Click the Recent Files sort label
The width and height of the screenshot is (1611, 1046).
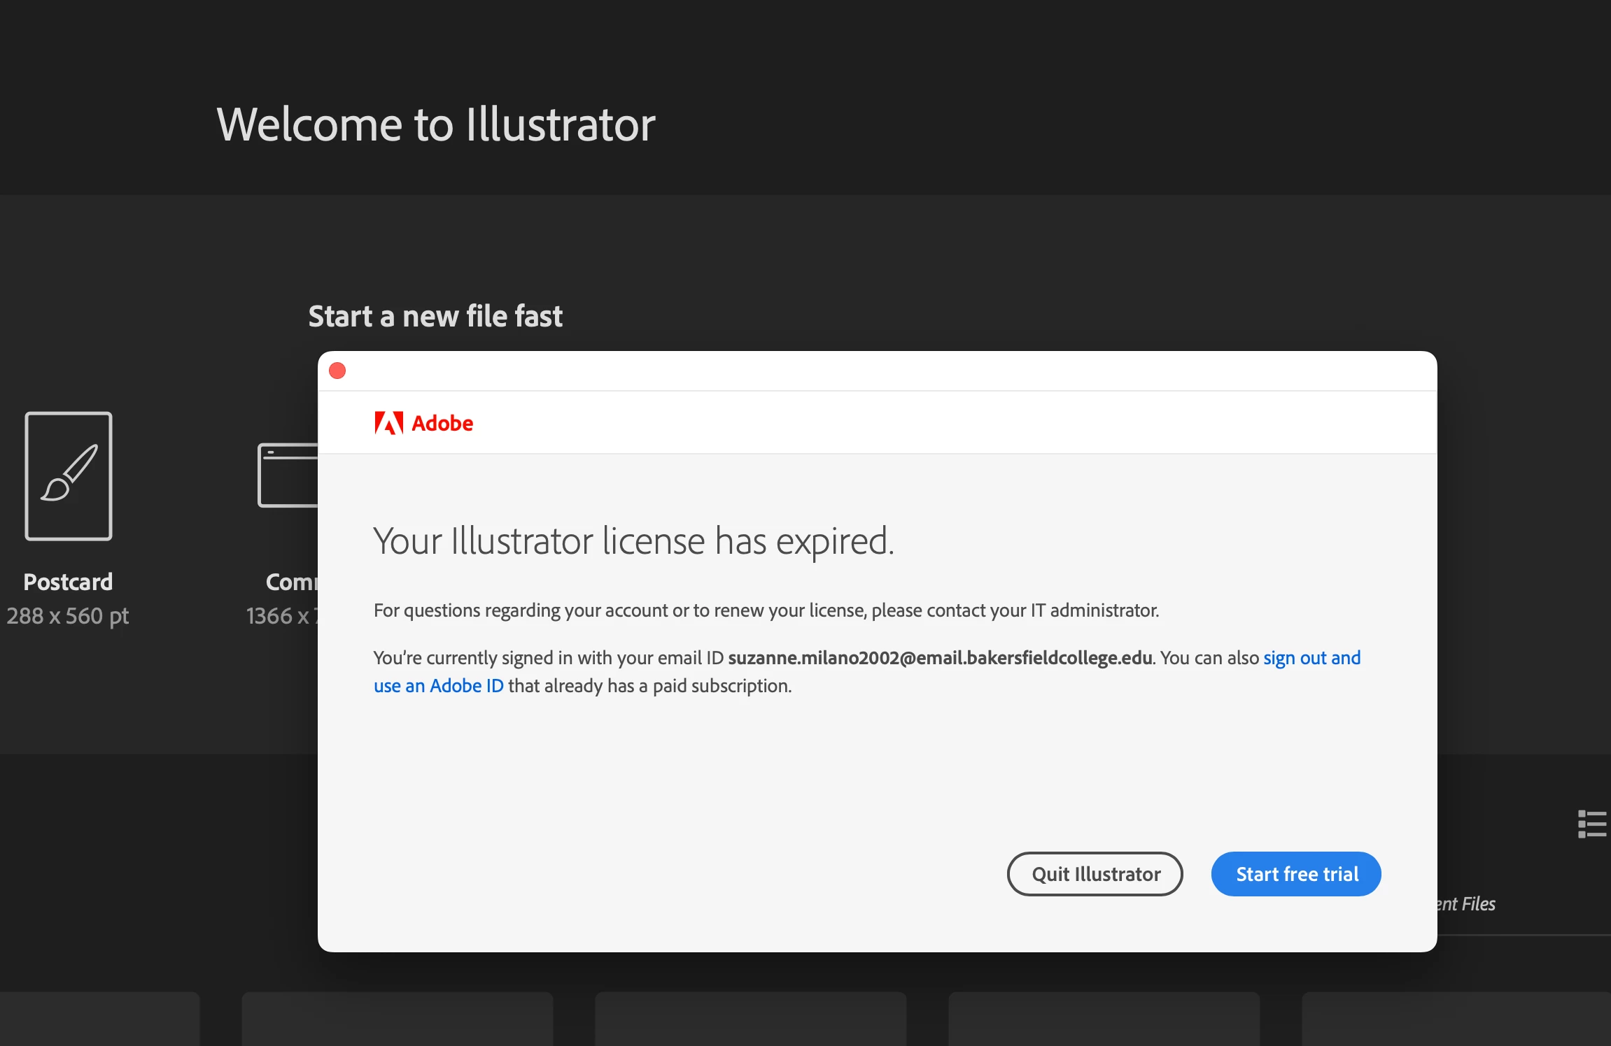coord(1465,904)
